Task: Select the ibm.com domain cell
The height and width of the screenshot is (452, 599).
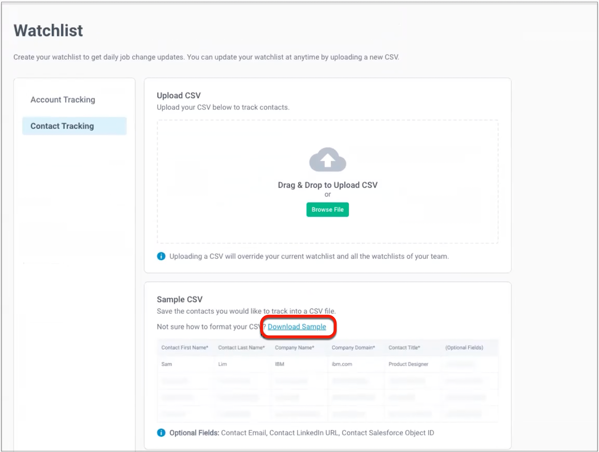Action: point(342,364)
